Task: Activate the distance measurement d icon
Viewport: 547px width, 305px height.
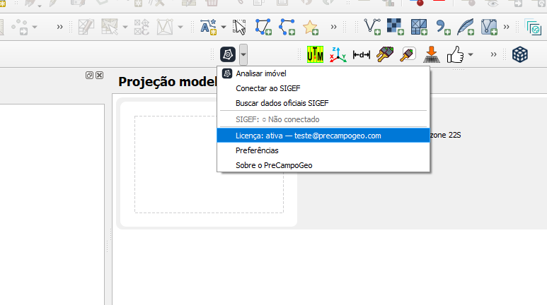Action: 362,54
